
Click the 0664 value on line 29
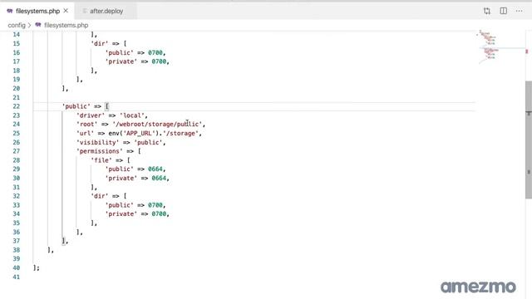click(x=155, y=169)
